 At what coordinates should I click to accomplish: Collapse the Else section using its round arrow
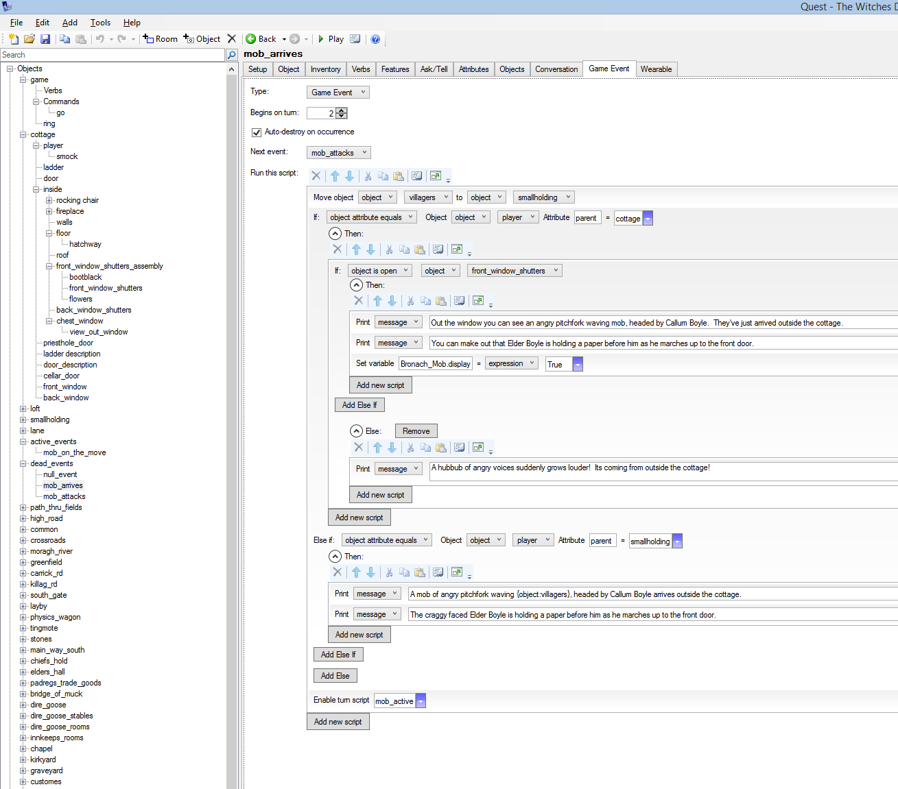coord(356,431)
